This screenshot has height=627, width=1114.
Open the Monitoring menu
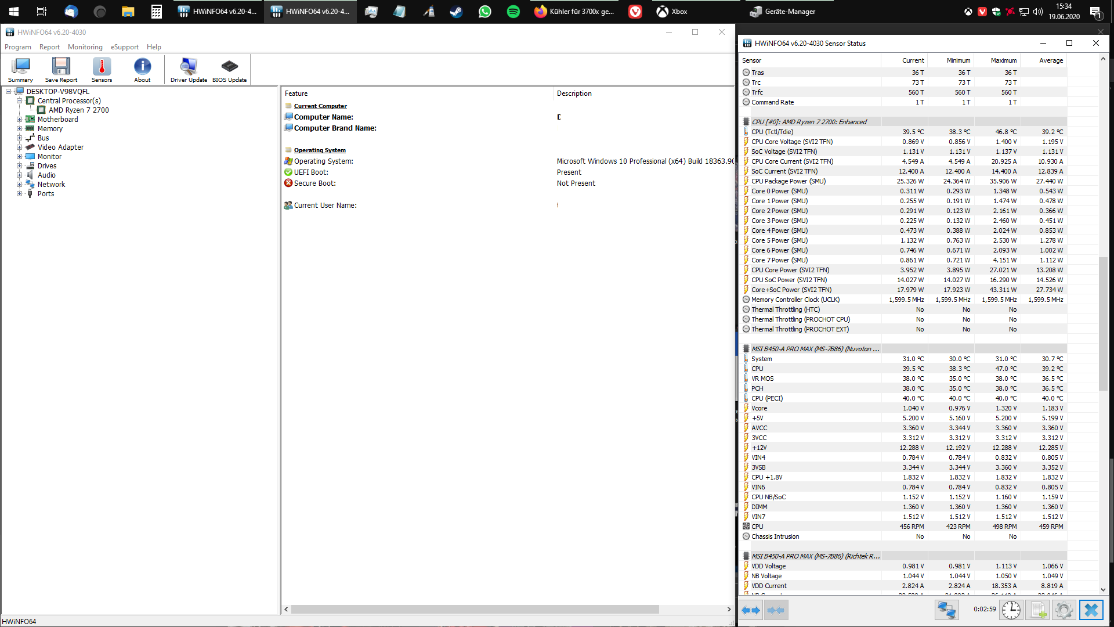click(85, 47)
